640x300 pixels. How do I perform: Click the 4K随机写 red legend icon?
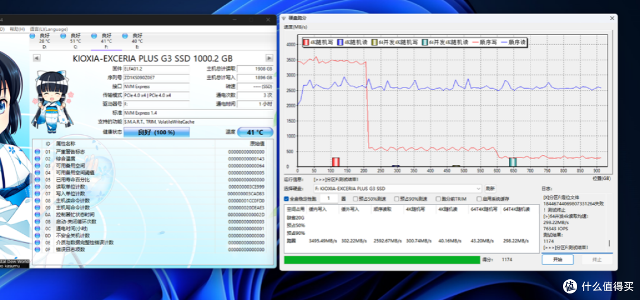(x=306, y=42)
